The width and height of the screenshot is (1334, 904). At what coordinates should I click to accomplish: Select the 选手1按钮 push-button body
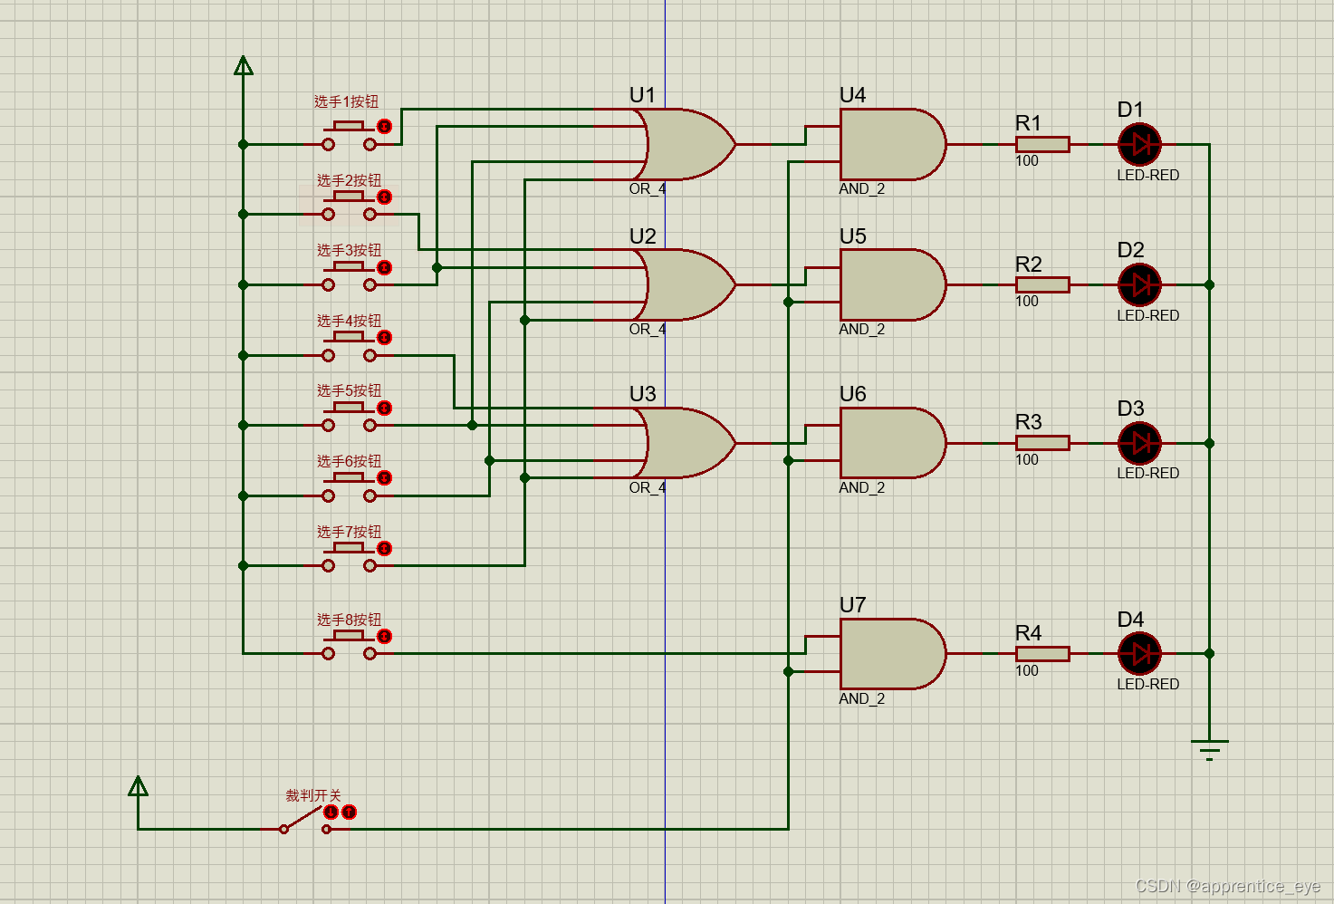pyautogui.click(x=349, y=136)
